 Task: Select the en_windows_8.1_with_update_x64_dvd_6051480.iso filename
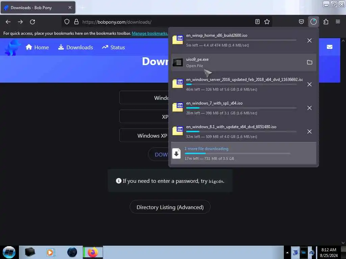(231, 127)
